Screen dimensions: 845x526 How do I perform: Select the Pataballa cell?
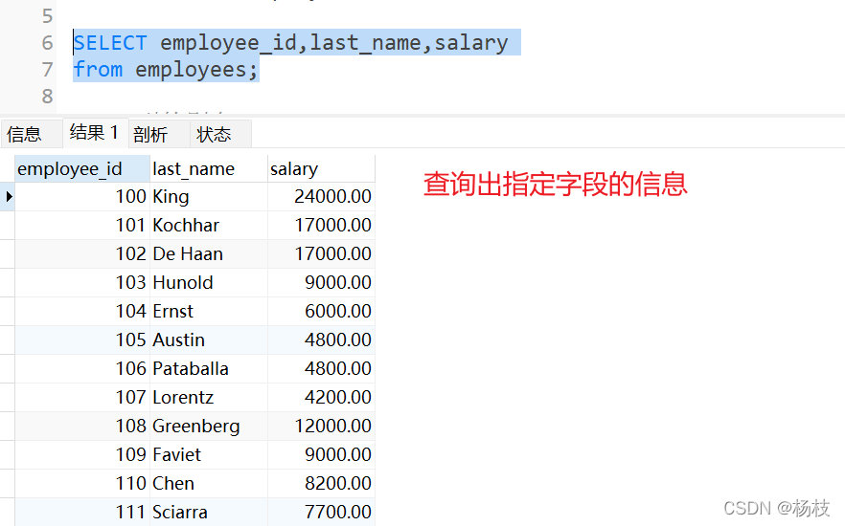pyautogui.click(x=209, y=368)
